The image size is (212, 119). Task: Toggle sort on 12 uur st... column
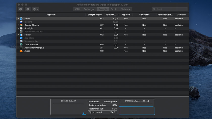click(112, 15)
